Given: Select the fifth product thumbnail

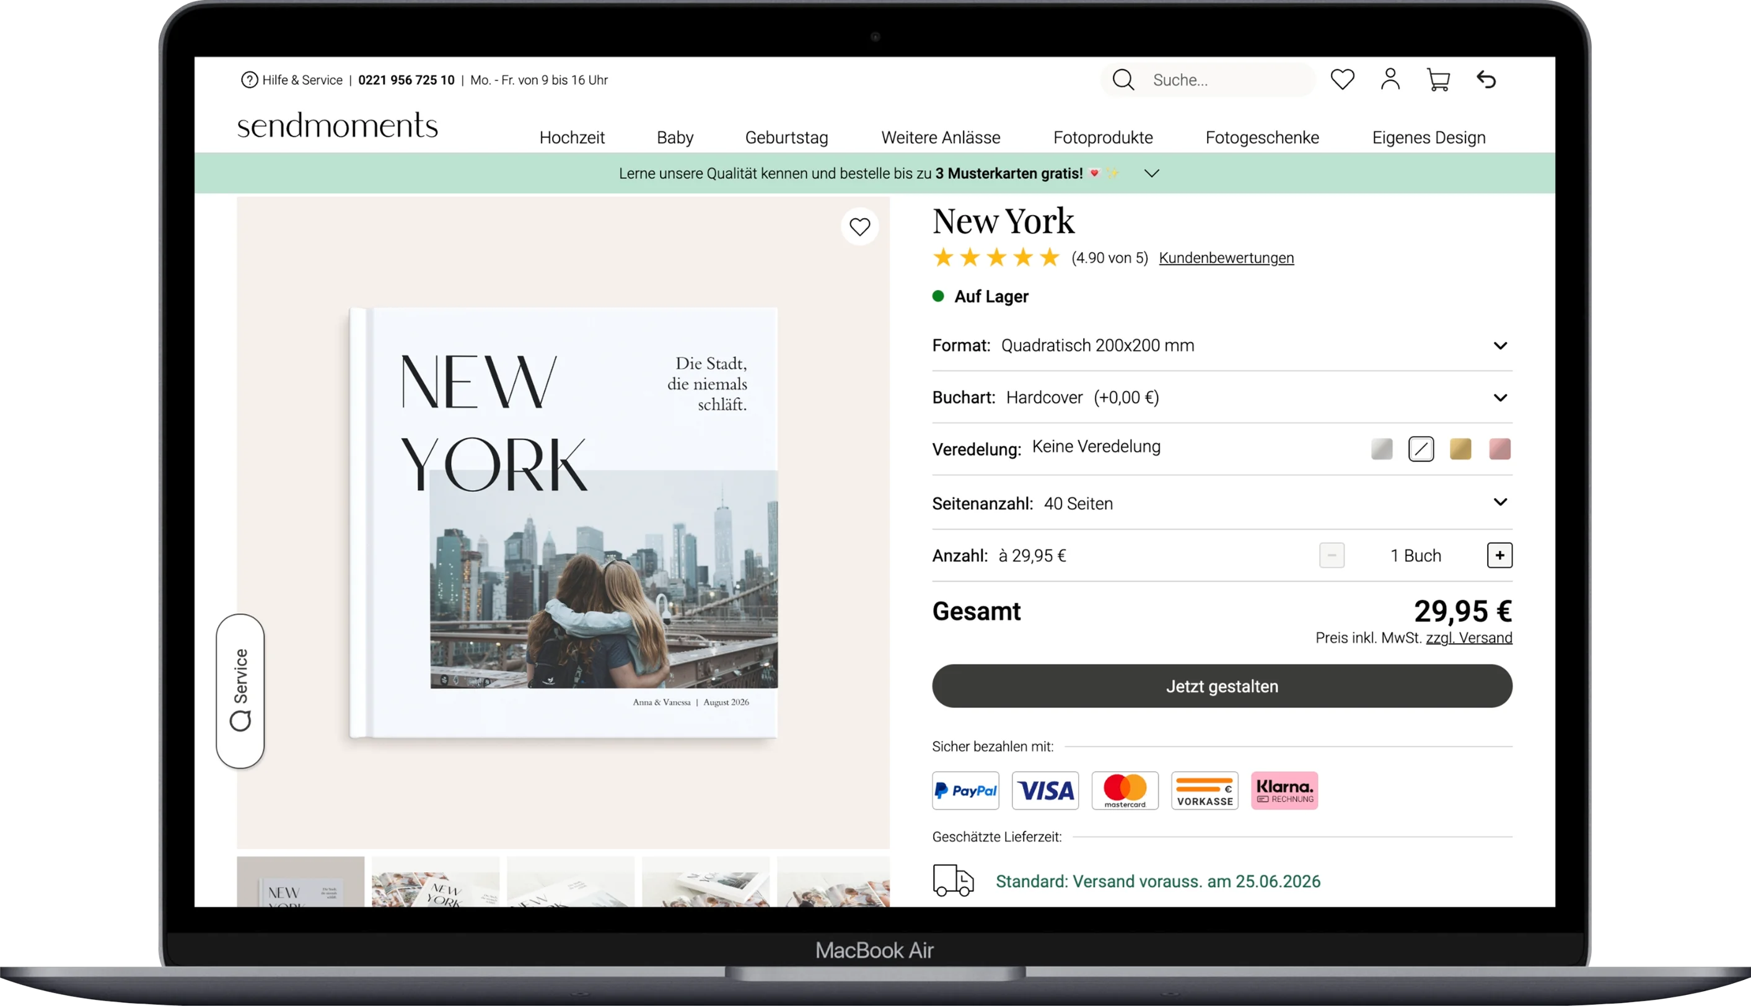Looking at the screenshot, I should point(833,881).
